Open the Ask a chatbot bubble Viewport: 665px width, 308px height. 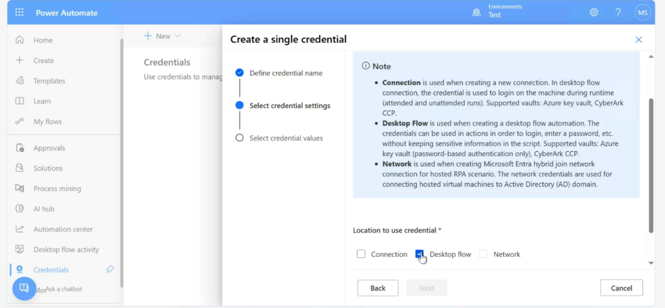[24, 289]
